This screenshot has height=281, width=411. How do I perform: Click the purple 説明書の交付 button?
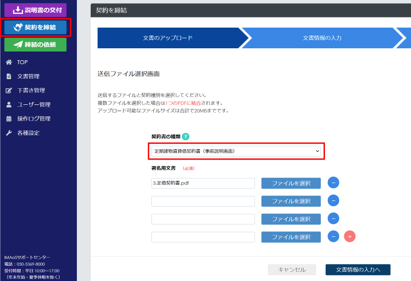(35, 10)
